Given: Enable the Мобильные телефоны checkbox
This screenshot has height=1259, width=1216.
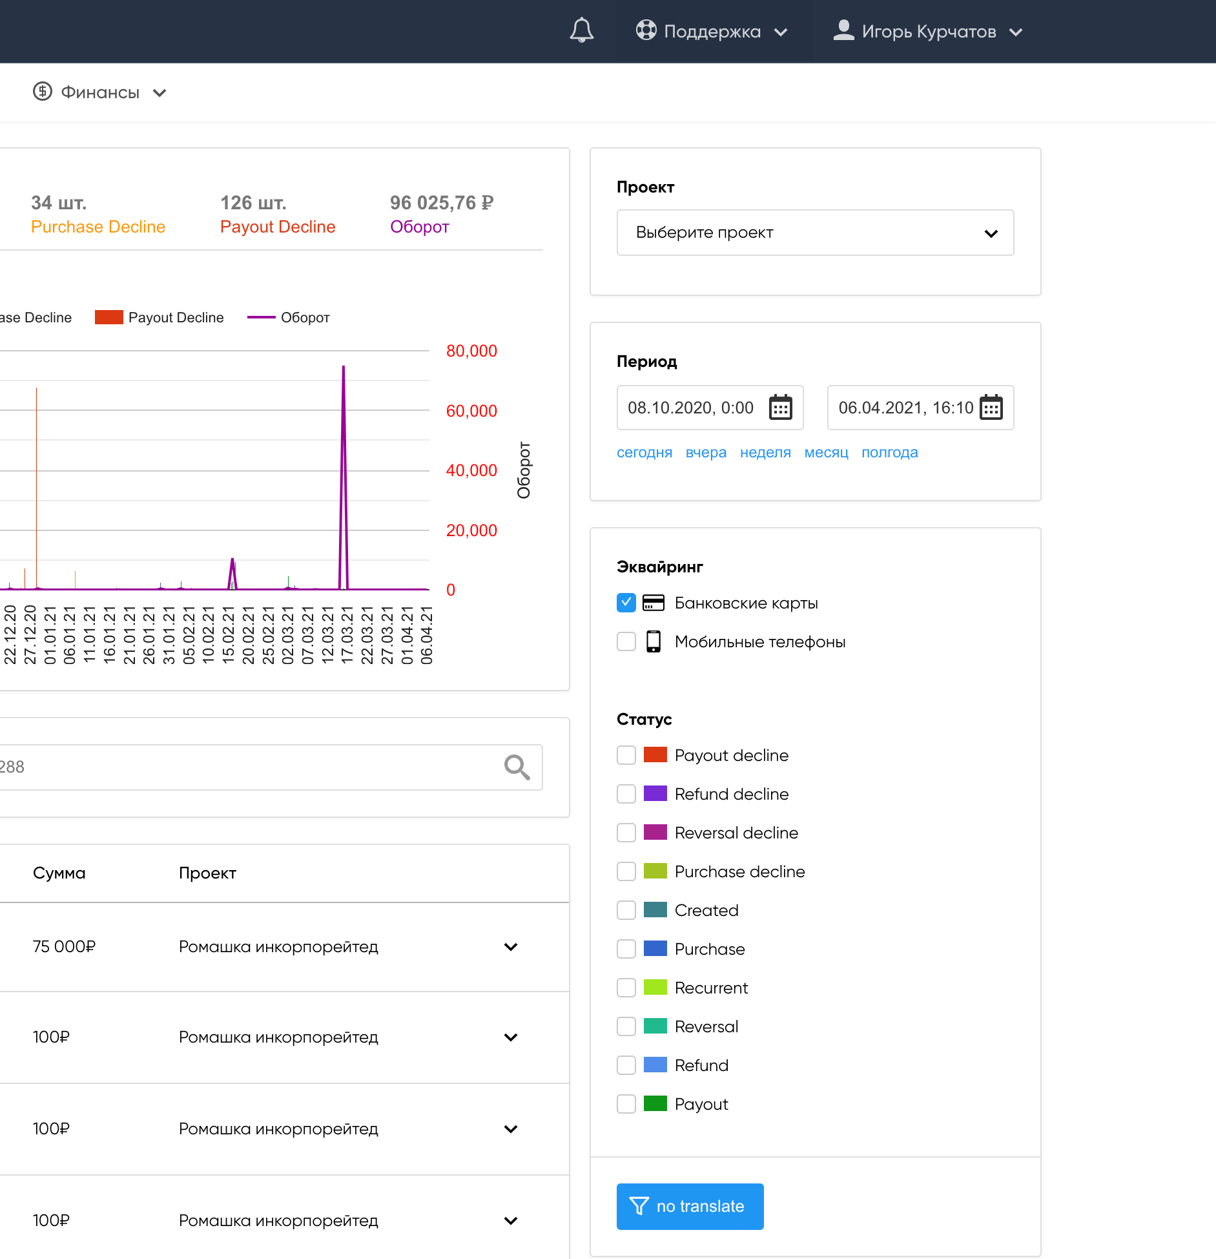Looking at the screenshot, I should [x=626, y=641].
